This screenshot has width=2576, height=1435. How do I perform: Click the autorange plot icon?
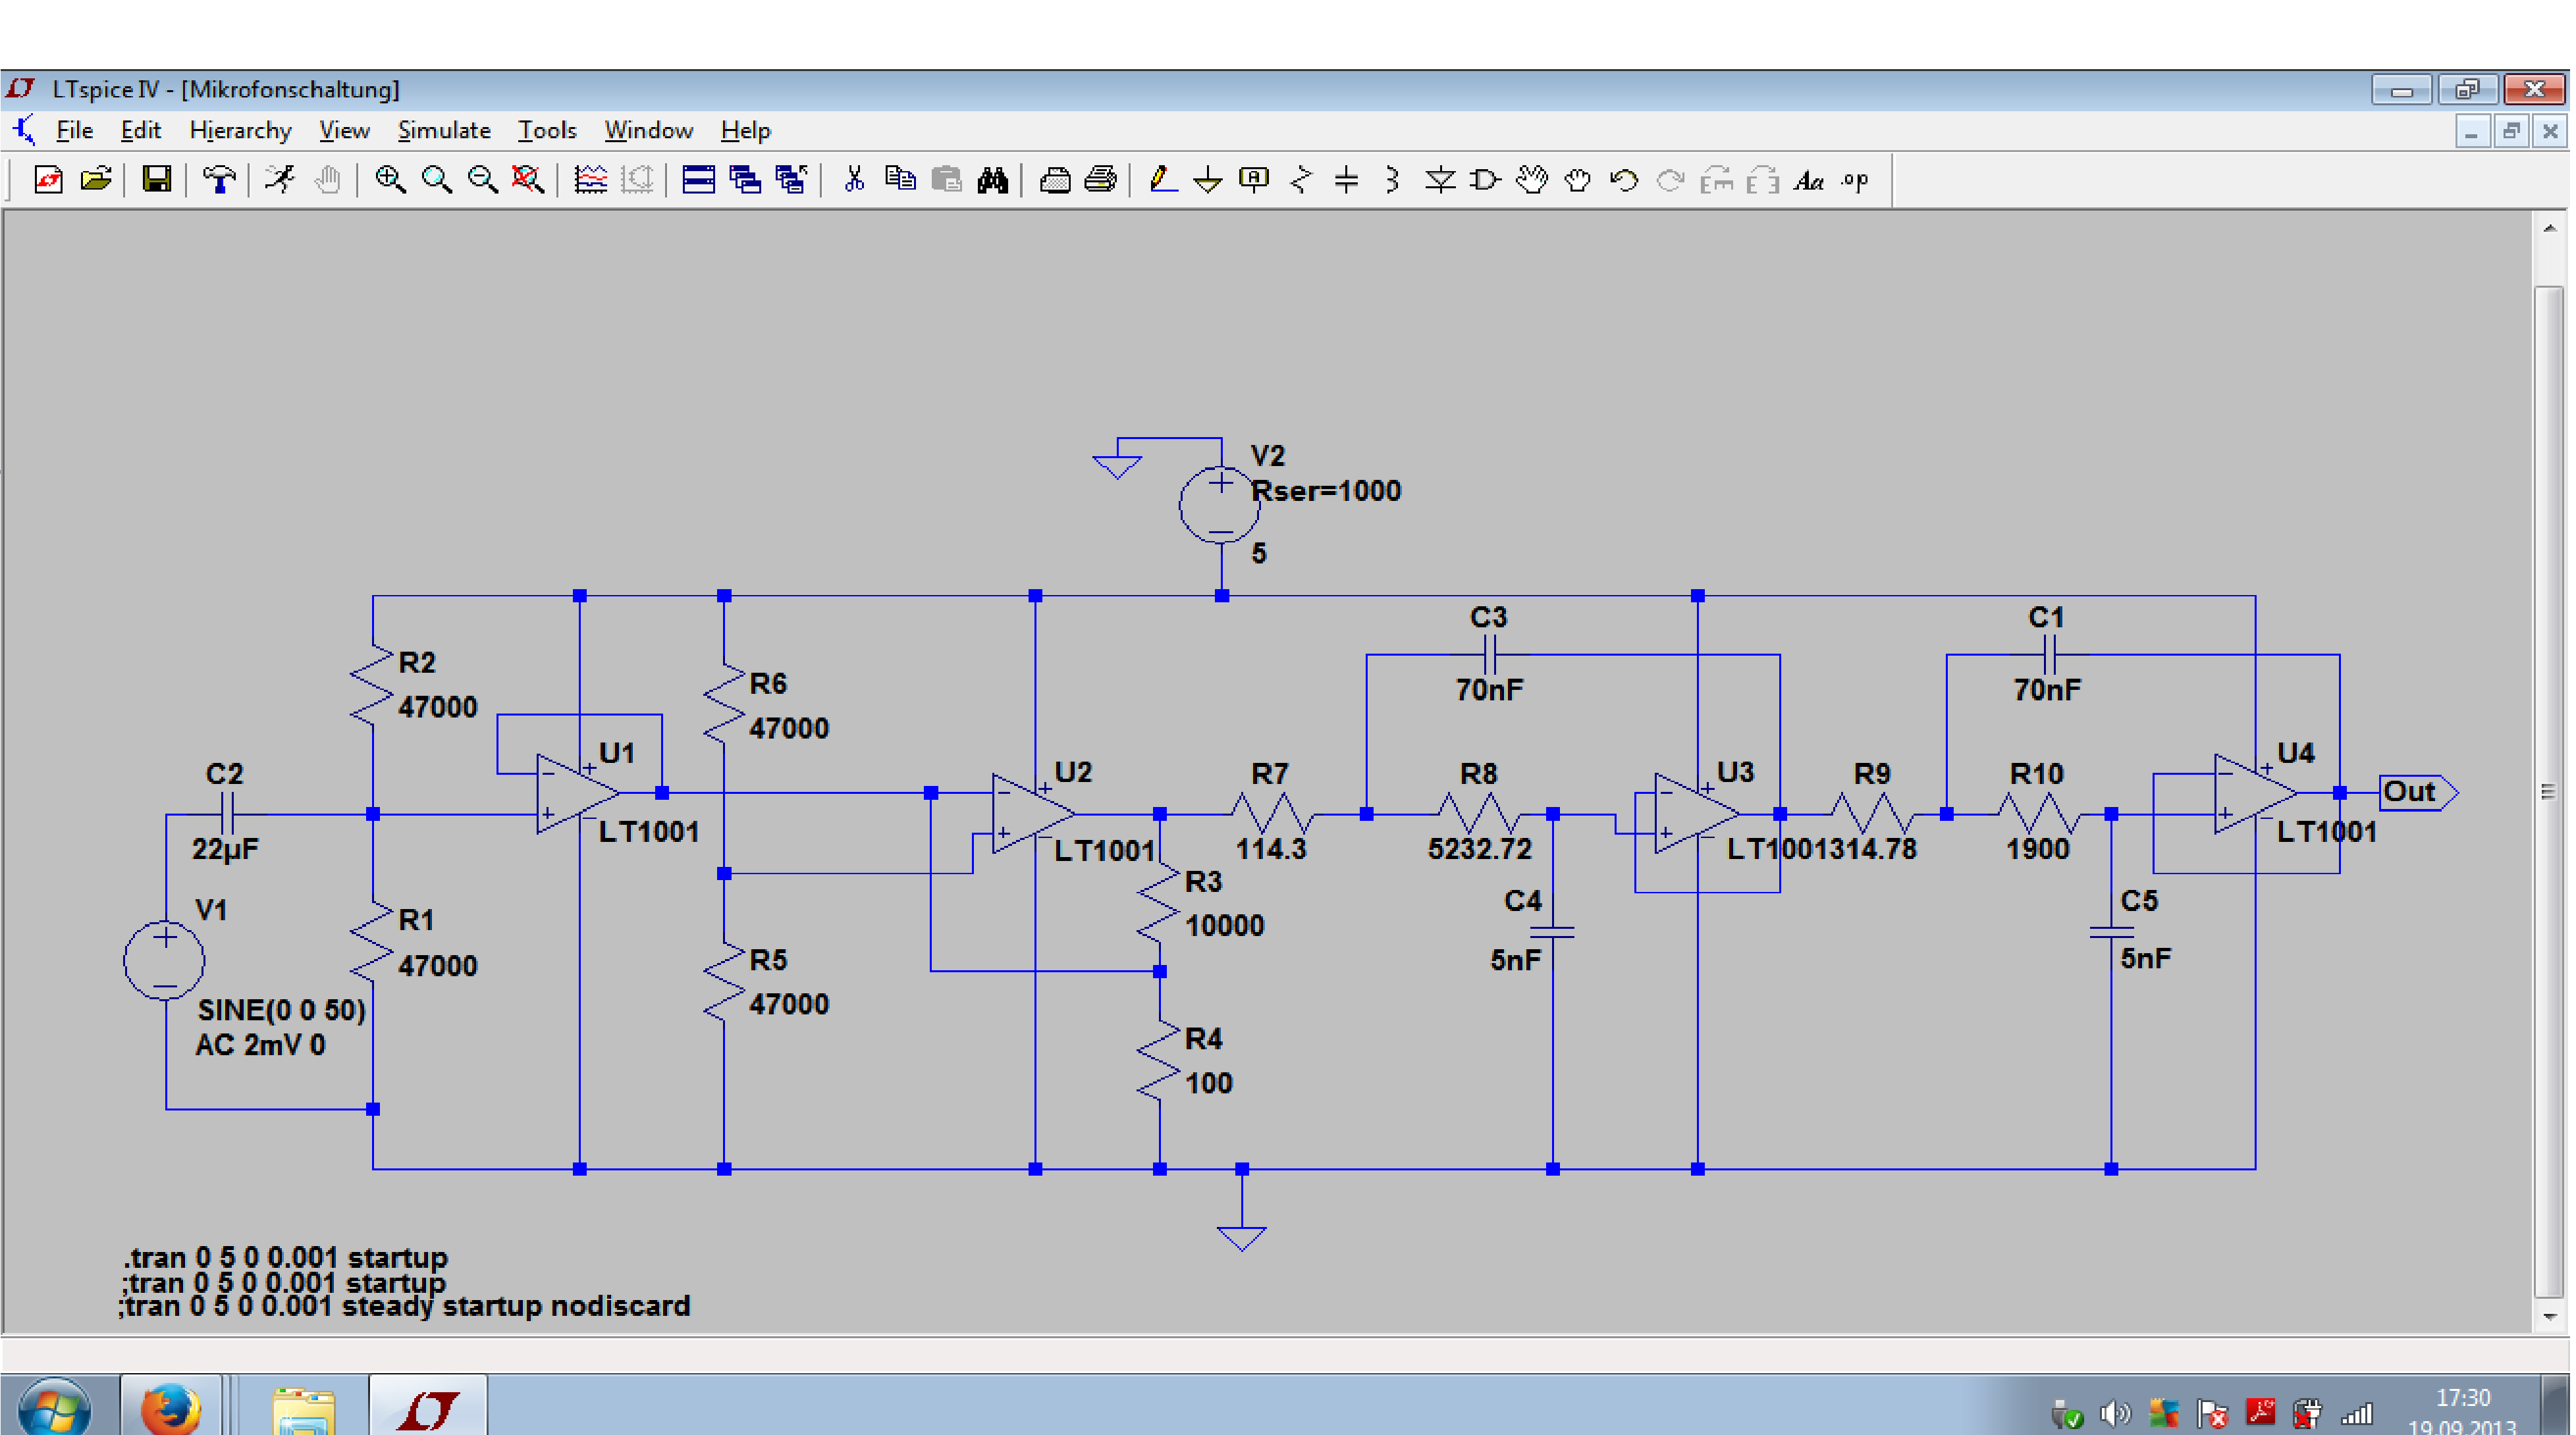click(590, 180)
